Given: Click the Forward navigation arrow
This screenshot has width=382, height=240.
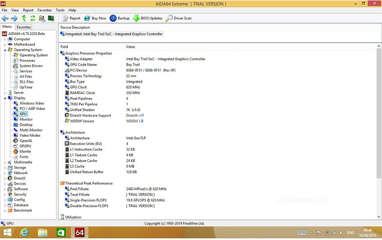Looking at the screenshot, I should (x=14, y=18).
